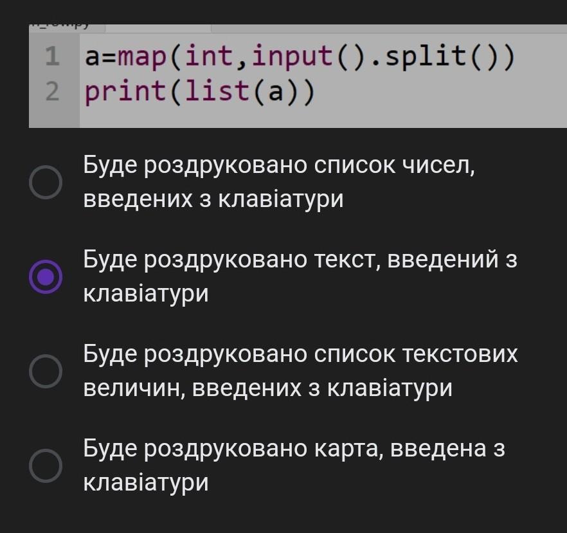Click the variable "a" at the start of line 1
The height and width of the screenshot is (533, 567).
click(93, 58)
